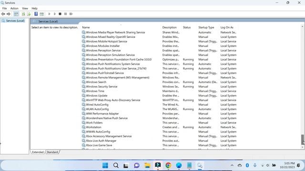This screenshot has width=305, height=171.
Task: Click the Start Service play icon
Action: pyautogui.click(x=49, y=14)
